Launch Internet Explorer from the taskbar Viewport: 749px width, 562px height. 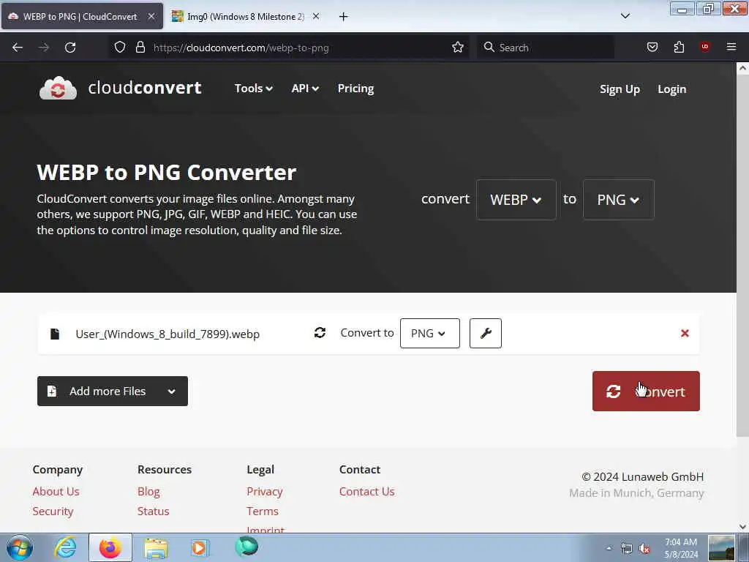(65, 547)
